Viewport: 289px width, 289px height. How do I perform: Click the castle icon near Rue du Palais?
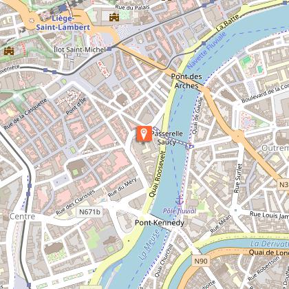pos(114,17)
